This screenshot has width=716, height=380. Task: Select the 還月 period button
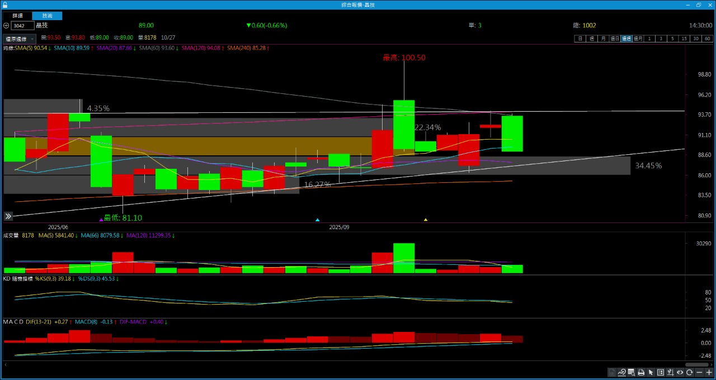pos(638,39)
